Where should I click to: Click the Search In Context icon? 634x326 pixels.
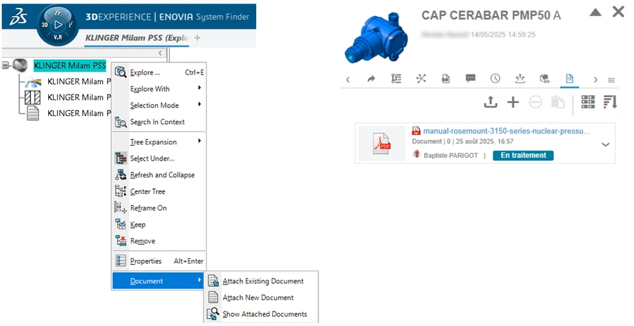(120, 122)
